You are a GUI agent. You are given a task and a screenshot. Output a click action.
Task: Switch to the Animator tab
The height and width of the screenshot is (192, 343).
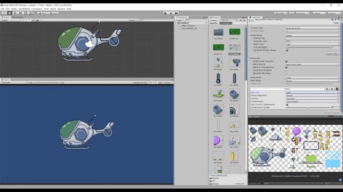click(18, 18)
